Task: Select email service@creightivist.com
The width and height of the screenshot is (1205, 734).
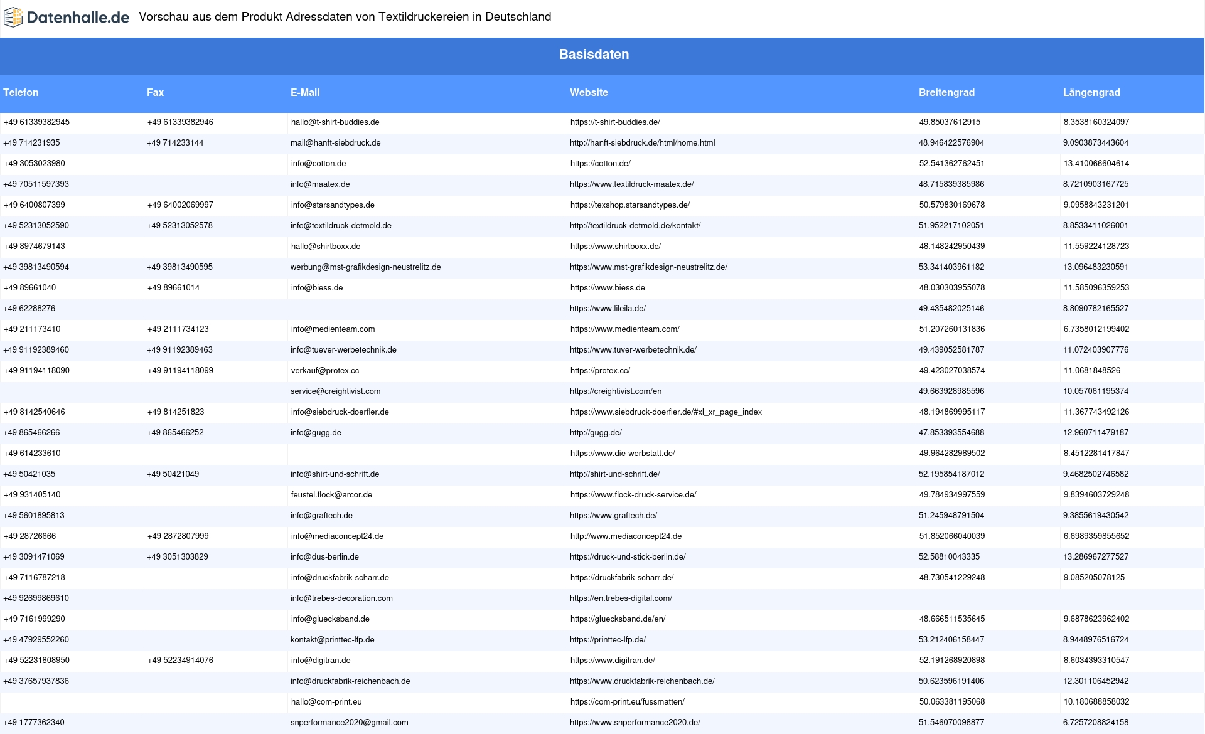Action: pyautogui.click(x=335, y=391)
